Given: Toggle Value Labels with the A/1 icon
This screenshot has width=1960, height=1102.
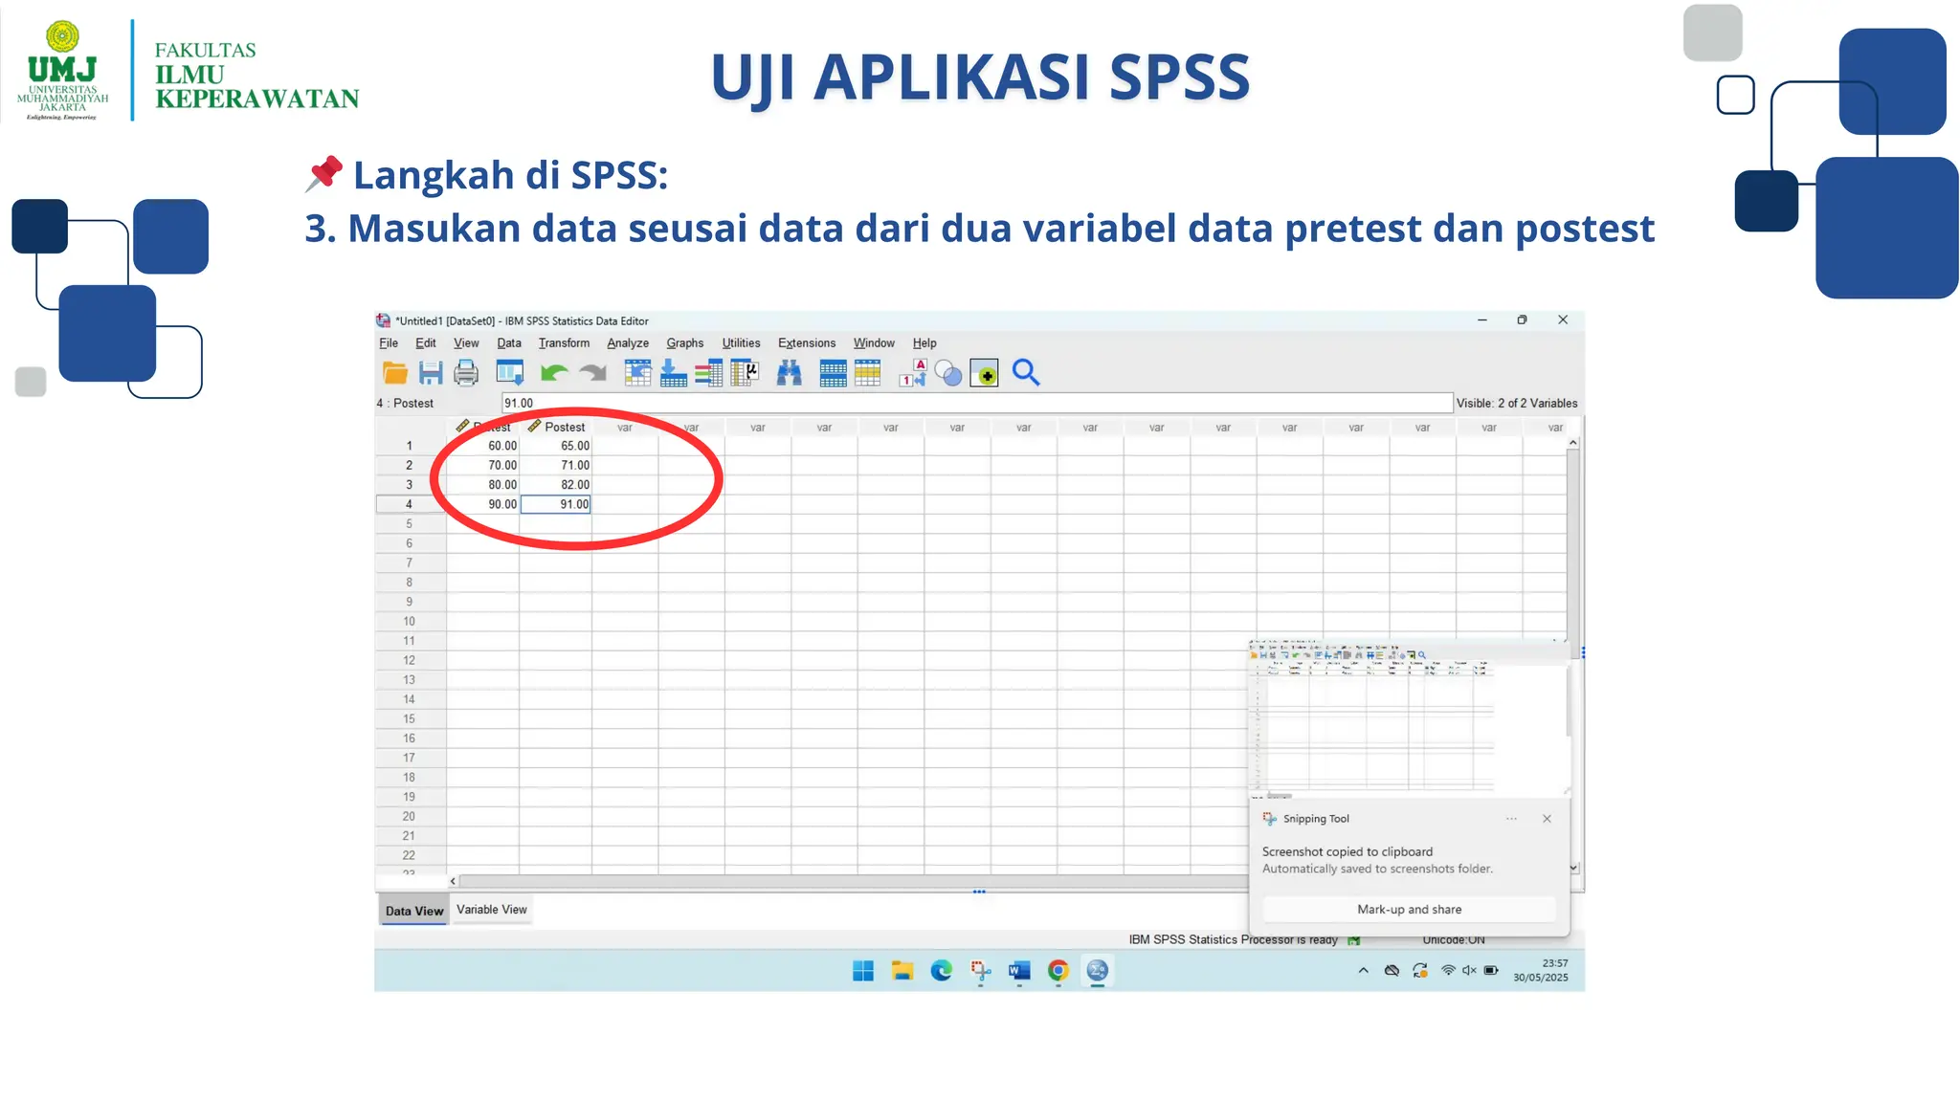Looking at the screenshot, I should point(913,373).
